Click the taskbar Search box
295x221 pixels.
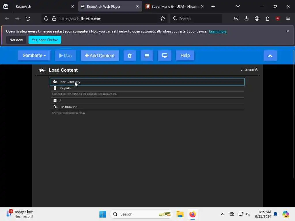pos(142,214)
